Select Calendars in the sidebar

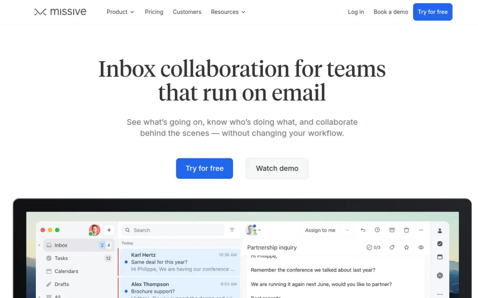coord(79,271)
